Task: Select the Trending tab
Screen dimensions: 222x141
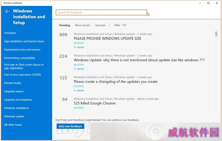Action: (x=64, y=25)
